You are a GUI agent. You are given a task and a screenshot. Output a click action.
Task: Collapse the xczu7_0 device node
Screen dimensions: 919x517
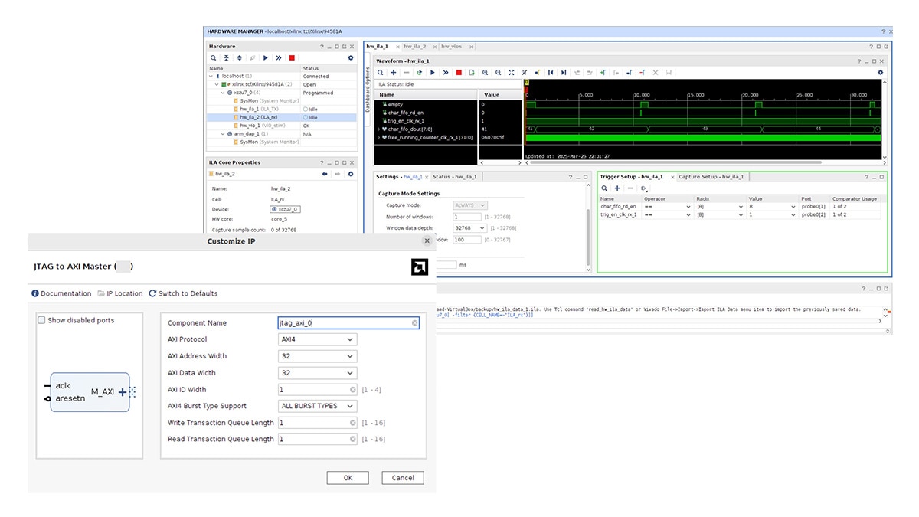point(222,93)
